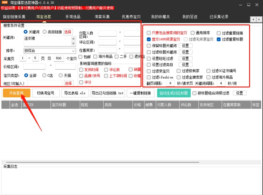
Task: Enable the 通用排序 checkbox
Action: point(193,33)
